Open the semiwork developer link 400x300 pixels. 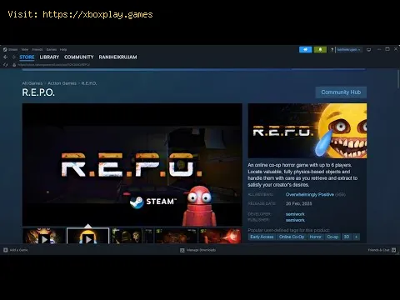click(295, 214)
